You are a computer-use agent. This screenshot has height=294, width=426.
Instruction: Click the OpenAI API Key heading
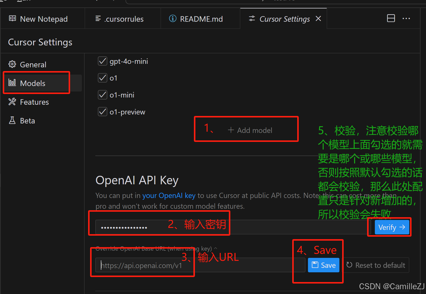pos(137,180)
